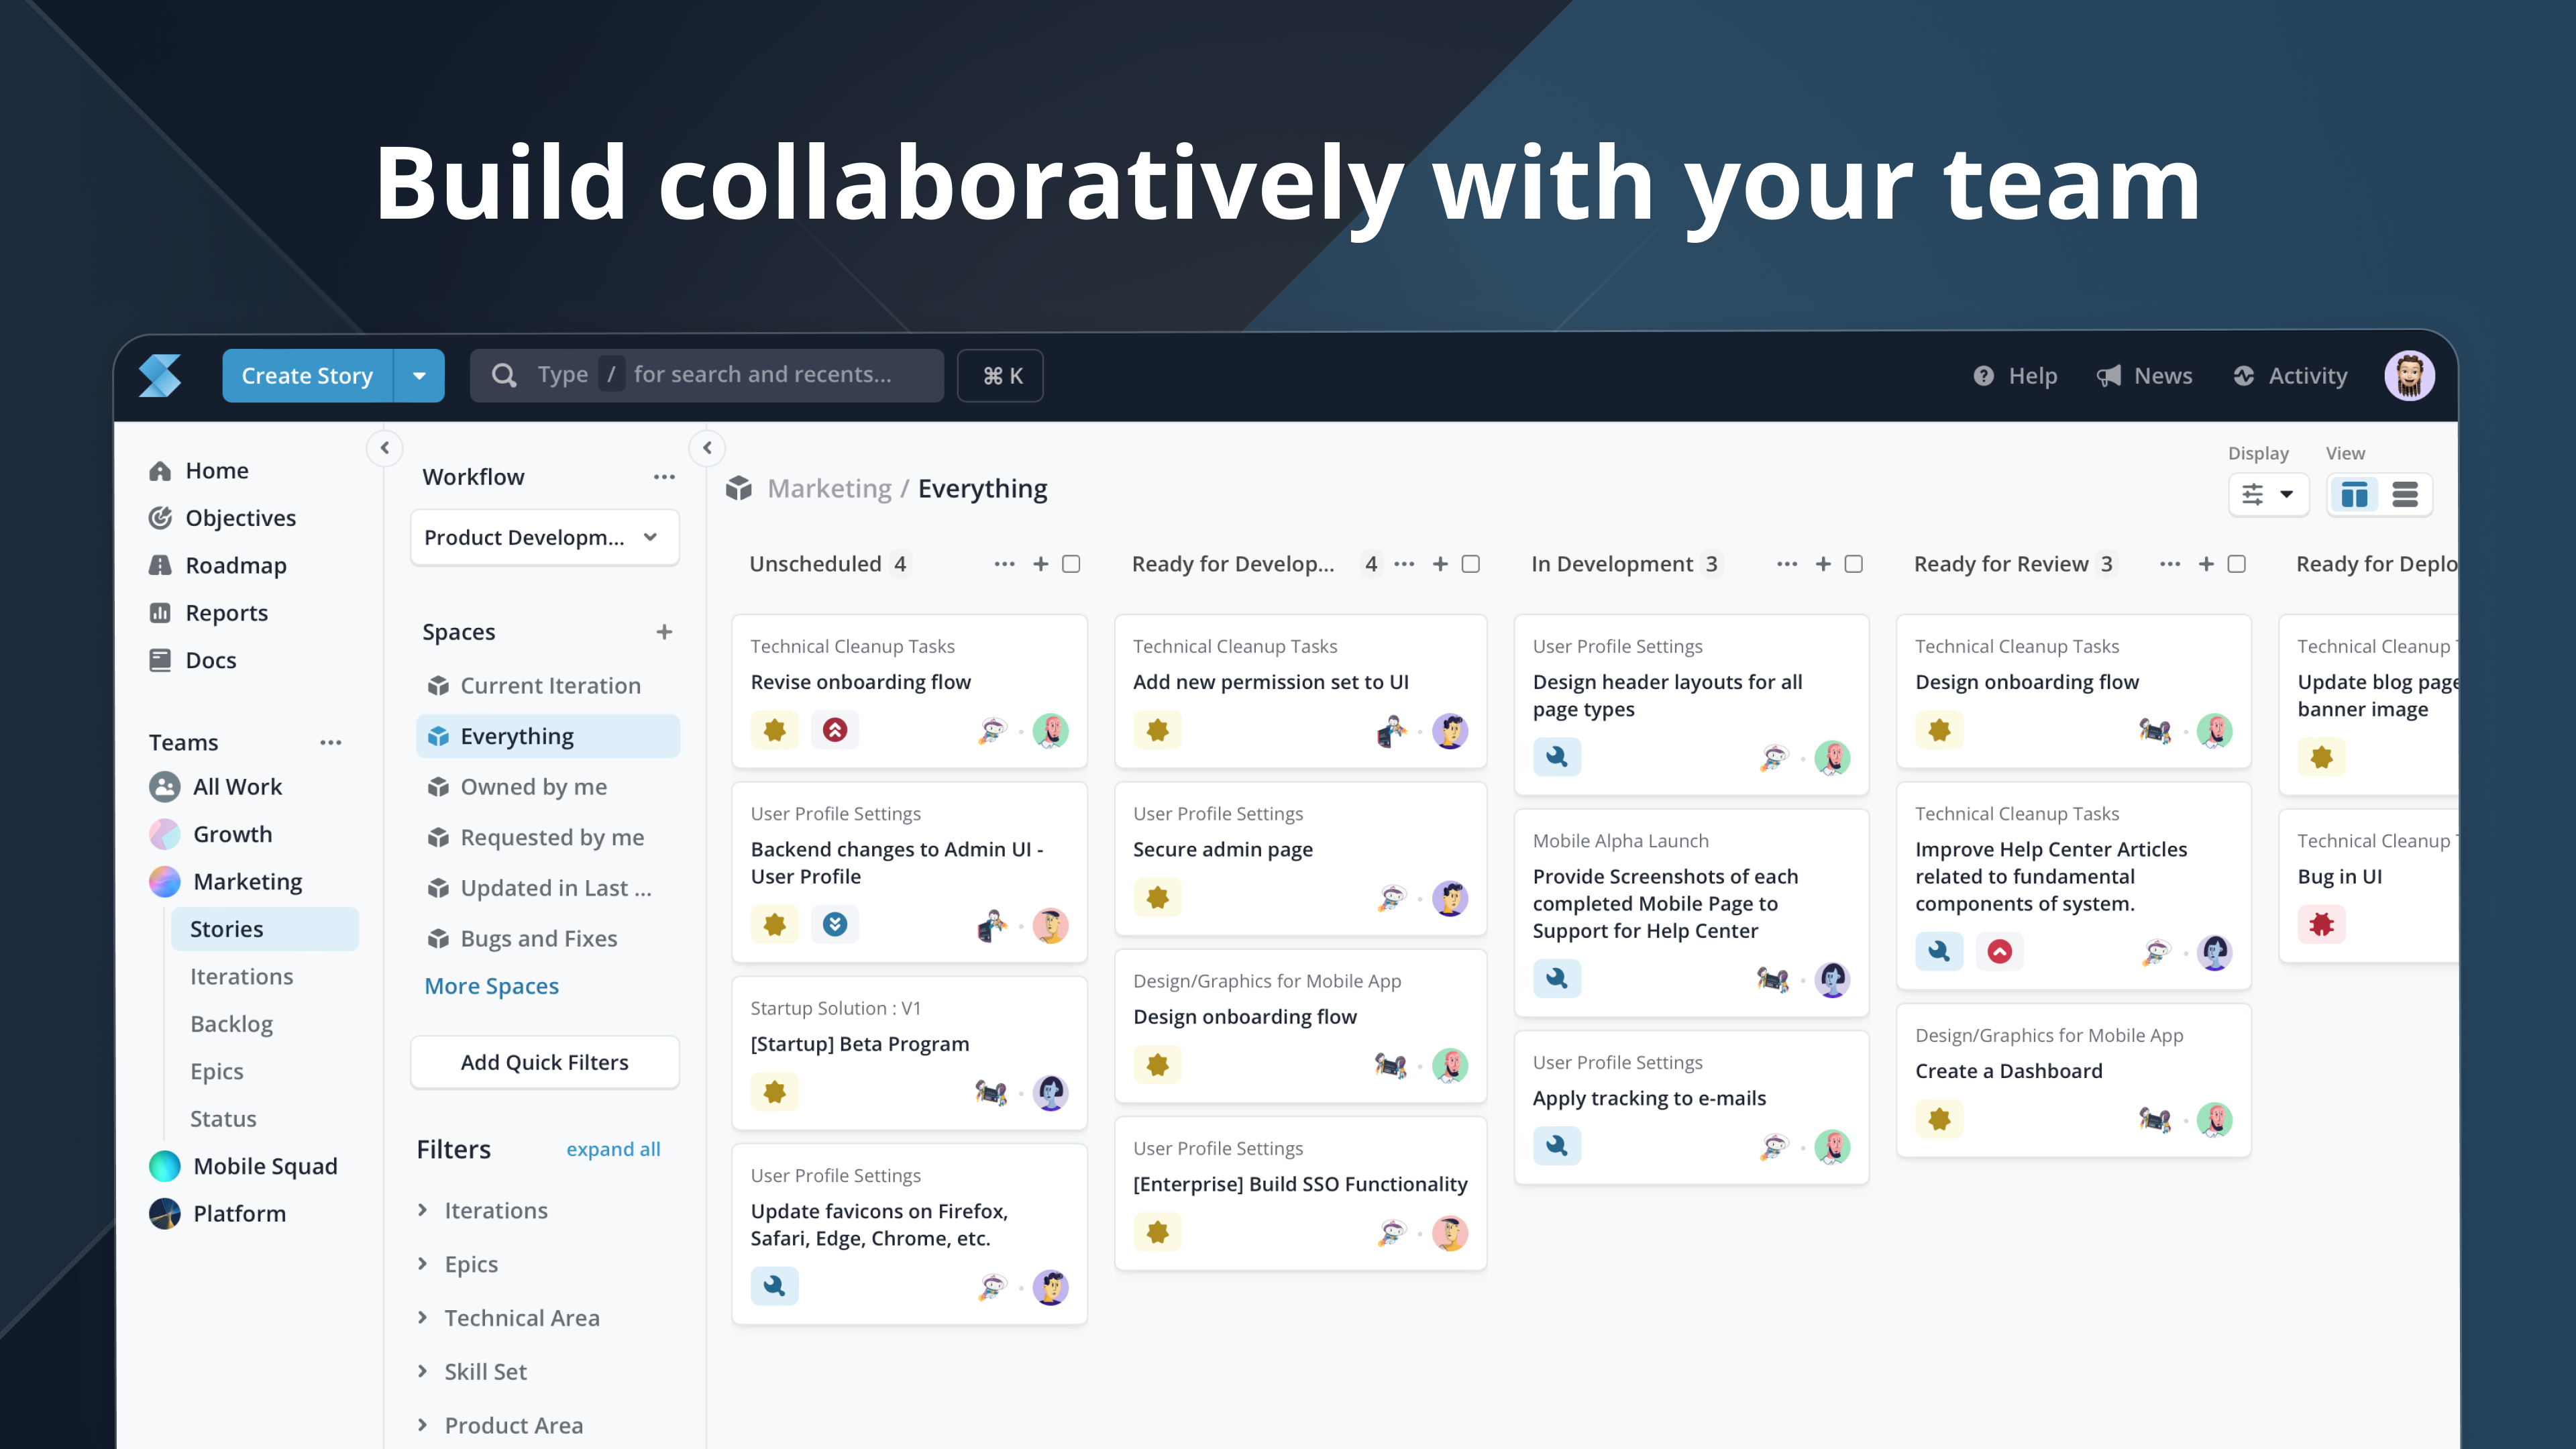Image resolution: width=2576 pixels, height=1449 pixels.
Task: Open the Shortcut logo in header
Action: click(x=160, y=375)
